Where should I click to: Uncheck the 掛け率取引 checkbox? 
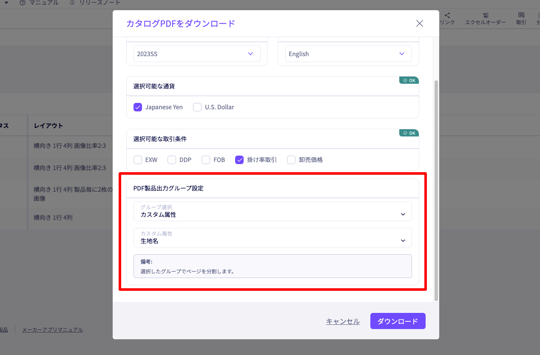[x=239, y=160]
